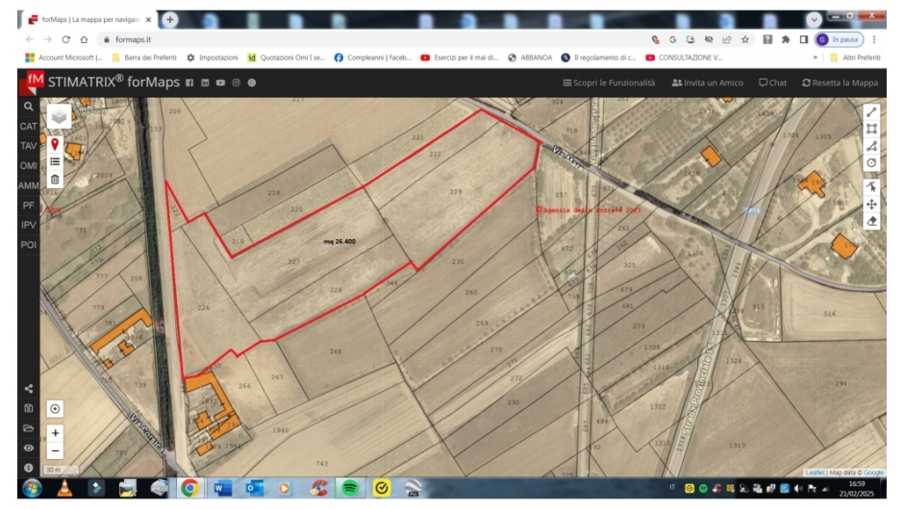This screenshot has width=904, height=509.
Task: Activate the eraser tool on right toolbar
Action: click(x=871, y=221)
